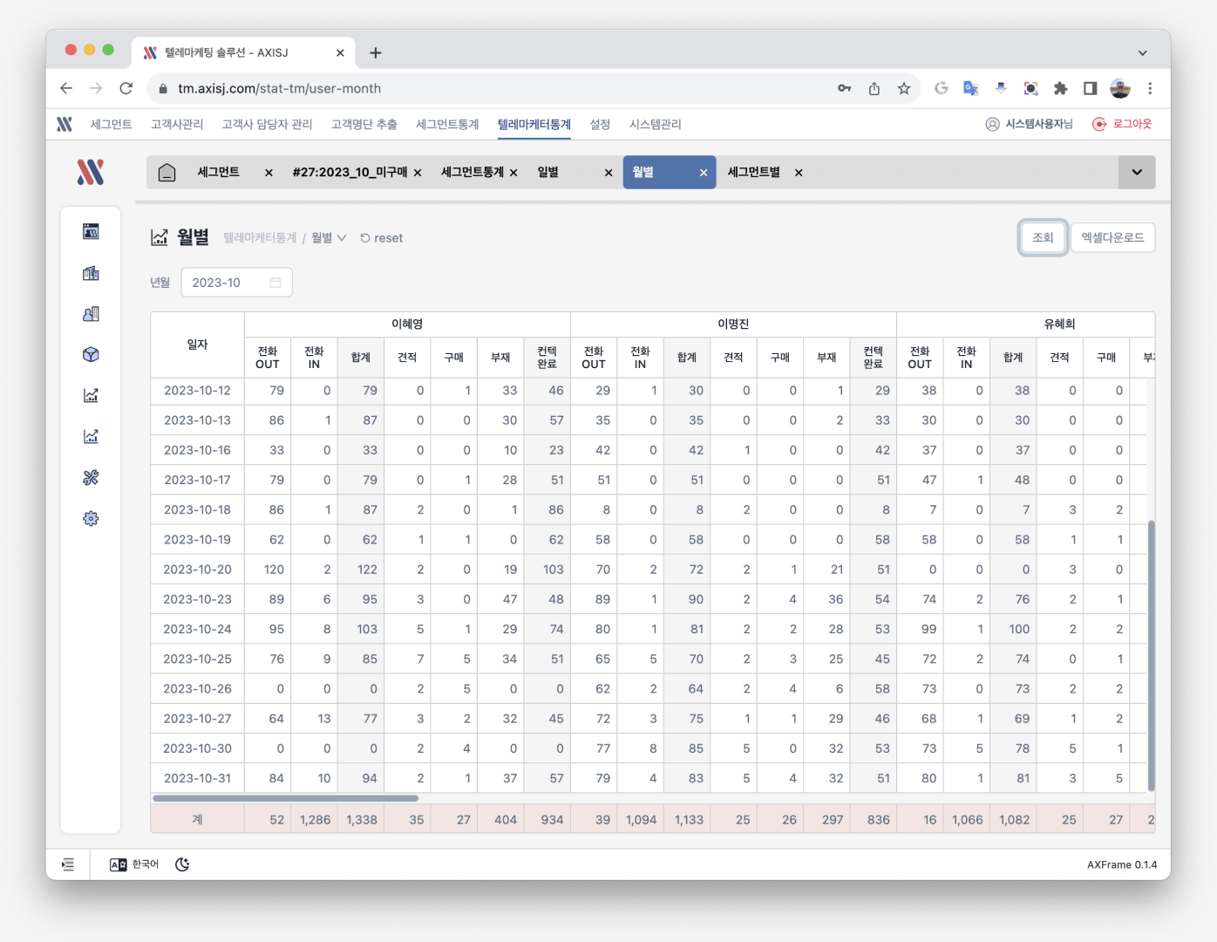
Task: Switch language via 한국어 selector
Action: click(134, 864)
